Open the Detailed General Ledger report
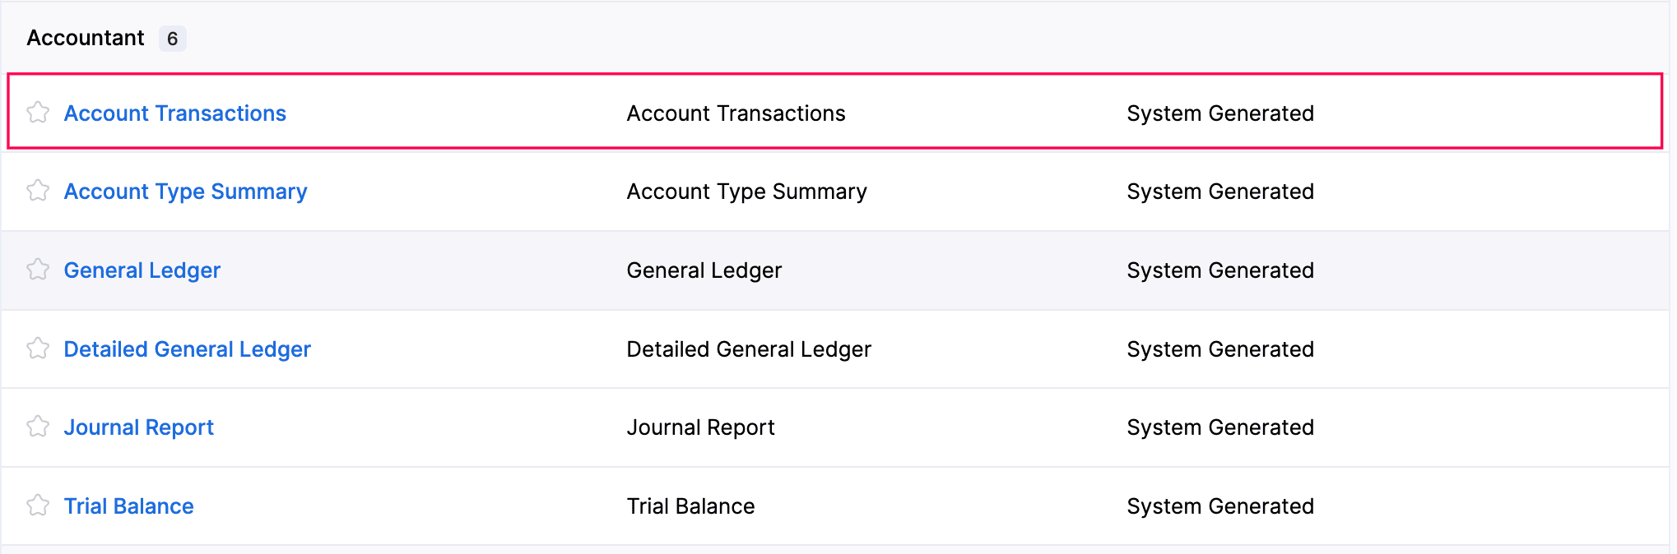The image size is (1677, 554). [x=188, y=349]
